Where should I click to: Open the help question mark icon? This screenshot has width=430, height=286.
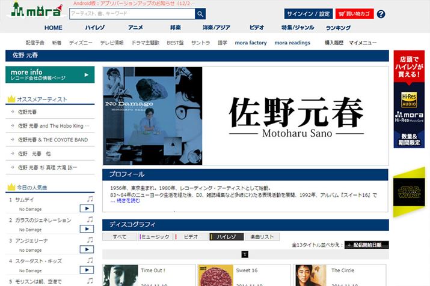[381, 14]
